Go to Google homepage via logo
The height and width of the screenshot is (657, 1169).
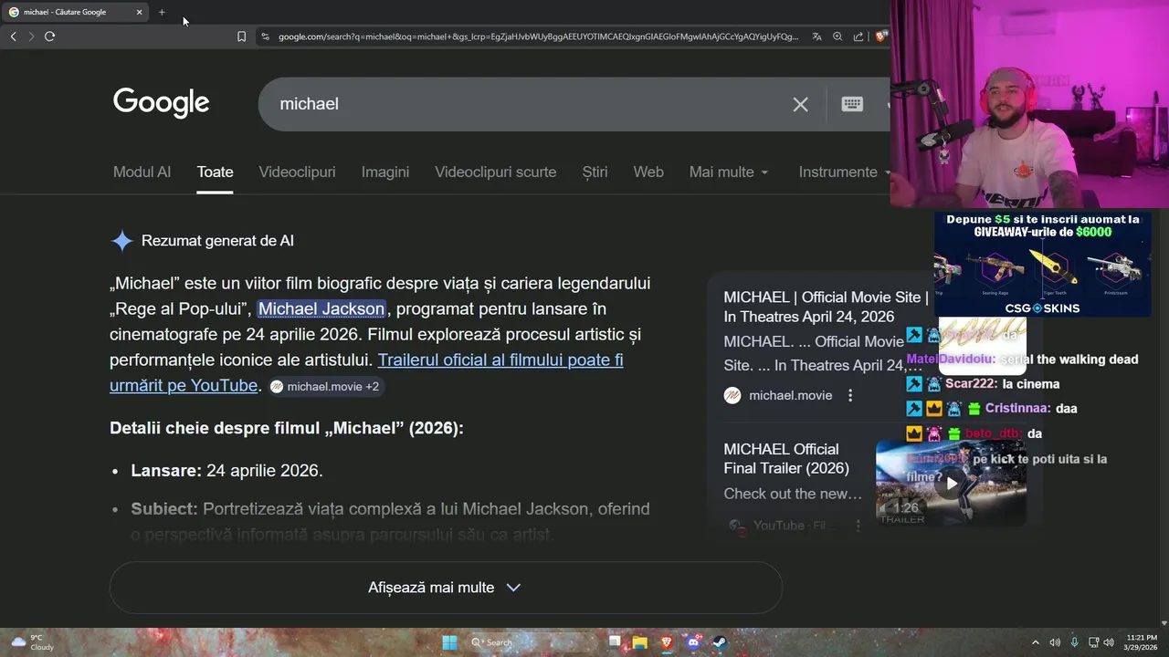(162, 103)
